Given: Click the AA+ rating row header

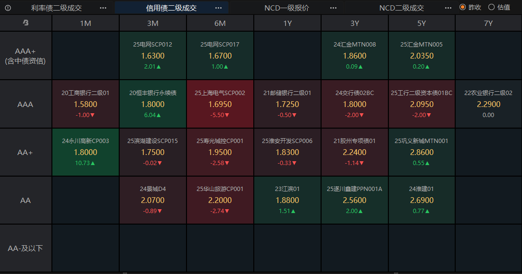Looking at the screenshot, I should point(25,152).
